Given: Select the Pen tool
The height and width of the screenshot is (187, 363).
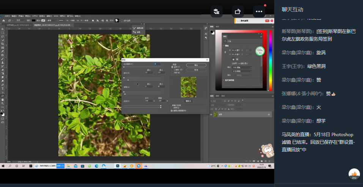Looking at the screenshot, I should click(3, 85).
